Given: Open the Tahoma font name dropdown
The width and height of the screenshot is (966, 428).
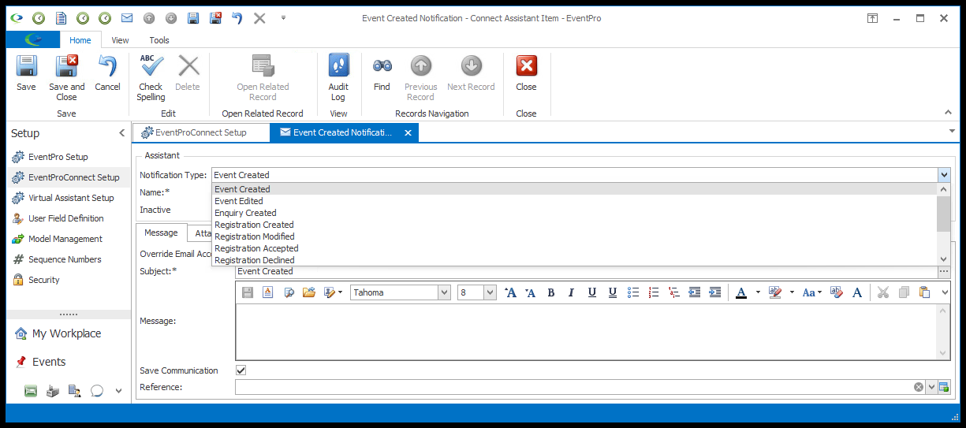Looking at the screenshot, I should pyautogui.click(x=444, y=292).
